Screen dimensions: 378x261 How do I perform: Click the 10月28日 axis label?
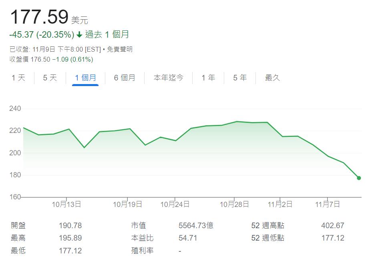pos(234,205)
